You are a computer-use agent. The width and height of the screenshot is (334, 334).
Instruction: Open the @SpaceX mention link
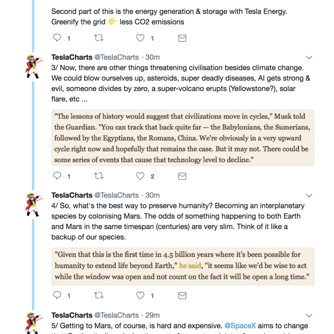240,326
